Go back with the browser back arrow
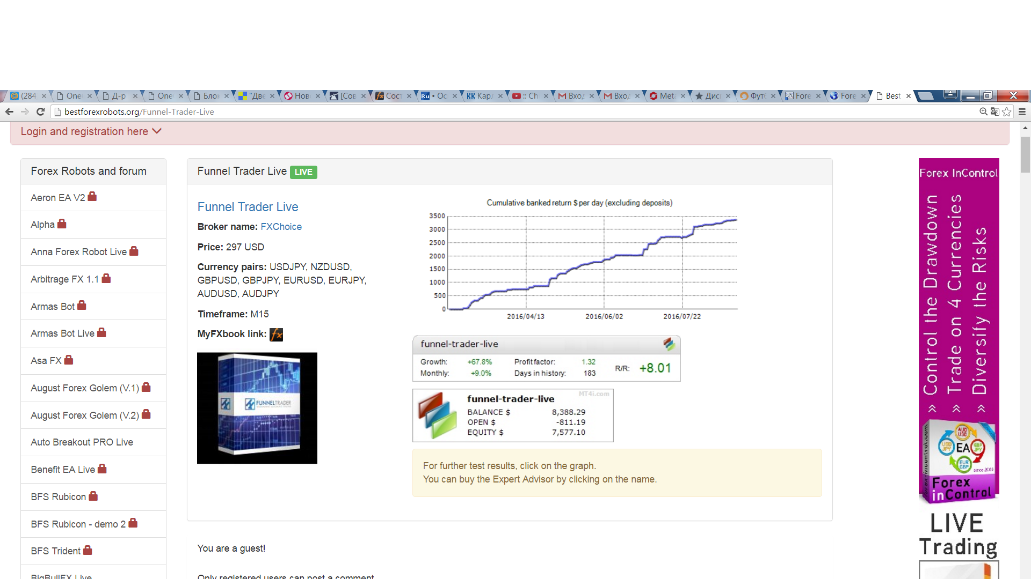 pyautogui.click(x=9, y=112)
